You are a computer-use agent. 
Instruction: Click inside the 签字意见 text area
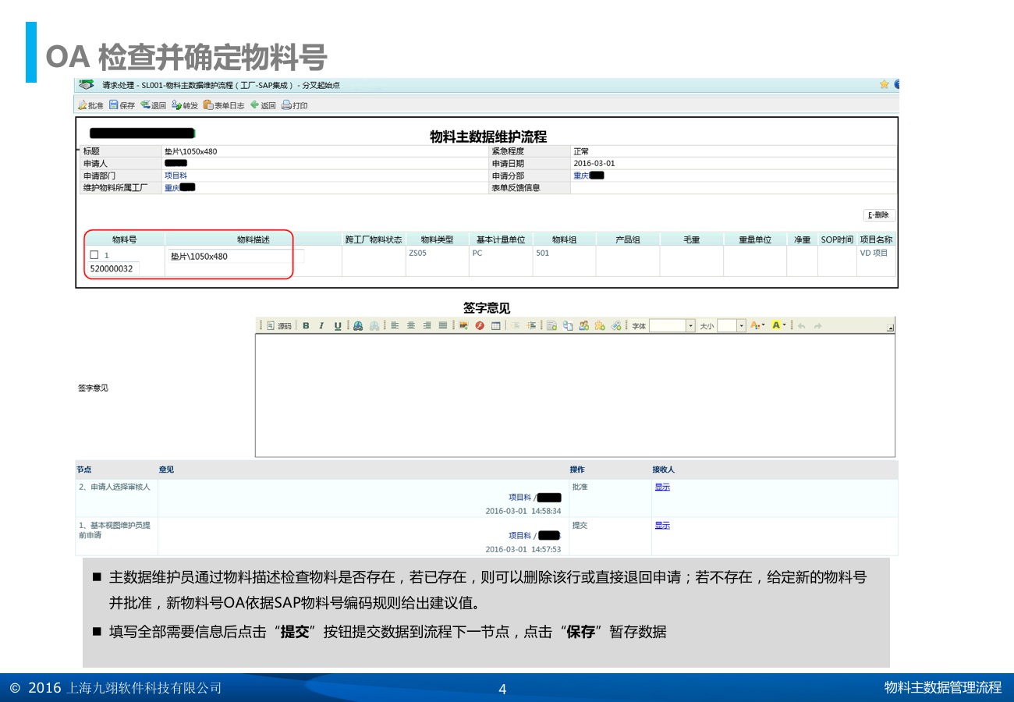[x=574, y=395]
